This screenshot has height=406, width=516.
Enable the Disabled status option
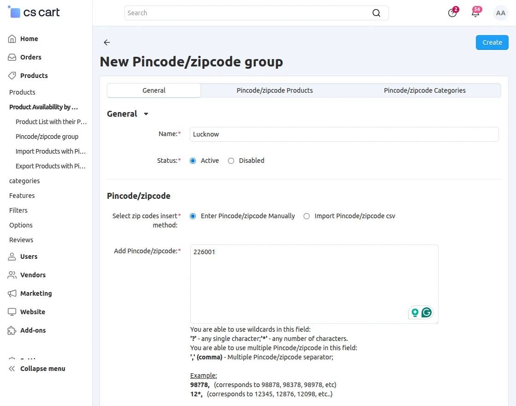click(x=231, y=161)
